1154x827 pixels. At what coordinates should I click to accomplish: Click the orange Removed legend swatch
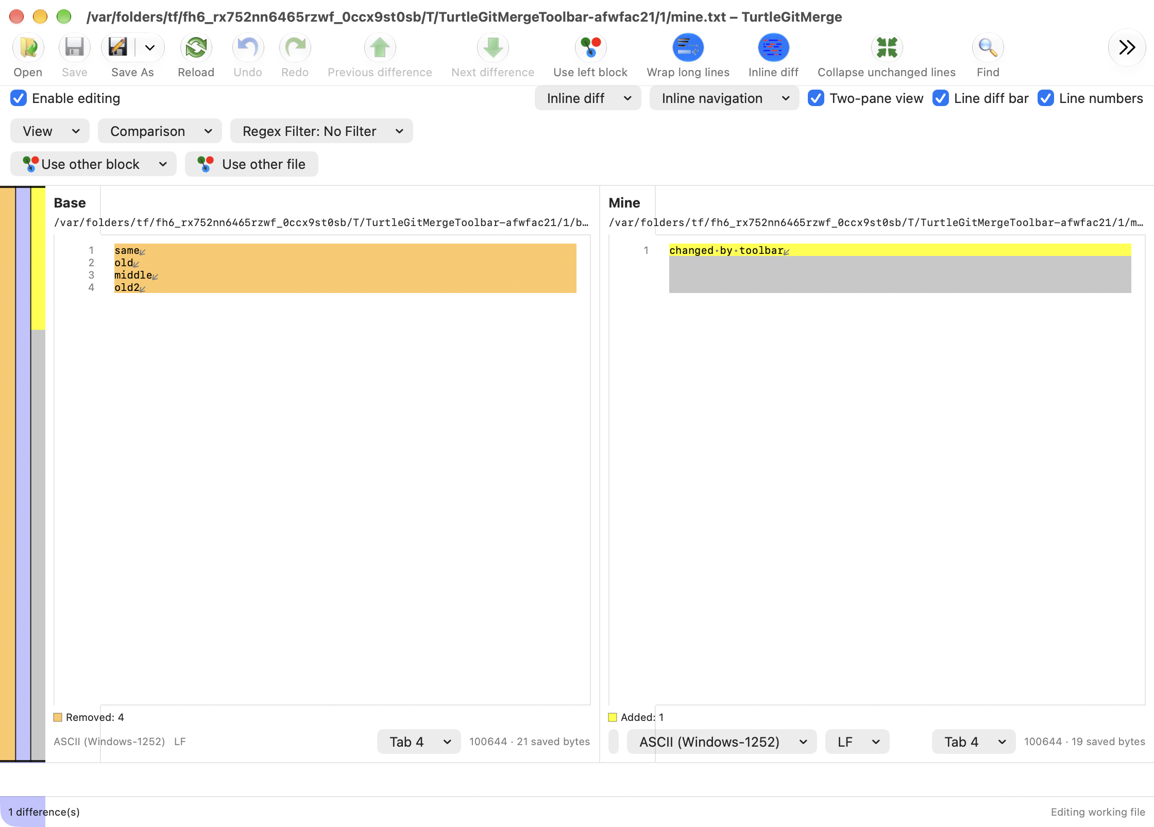click(x=58, y=717)
